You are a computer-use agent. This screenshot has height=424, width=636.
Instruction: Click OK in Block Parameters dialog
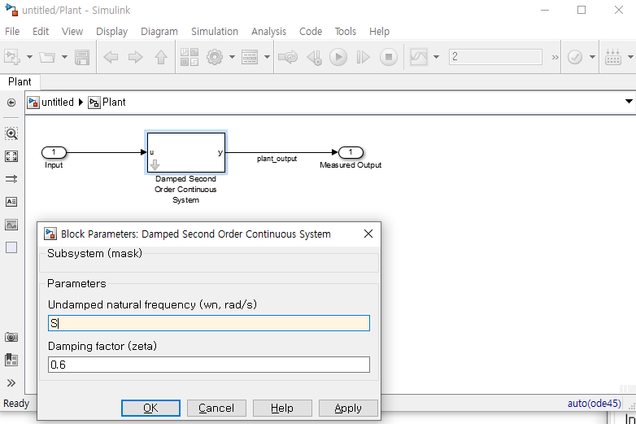[x=151, y=408]
